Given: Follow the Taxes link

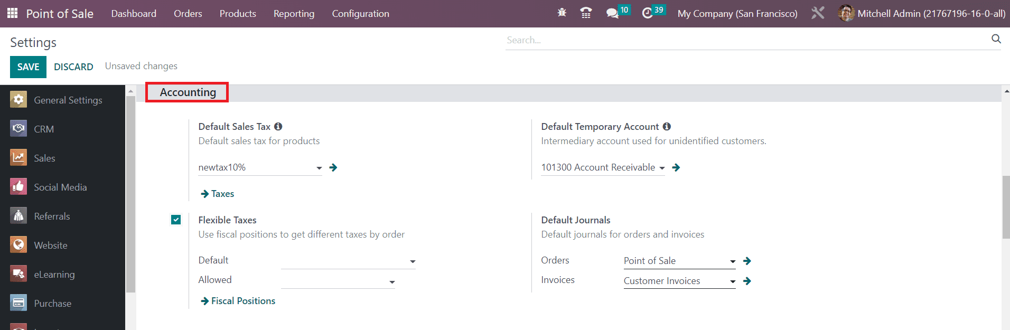Looking at the screenshot, I should pos(218,194).
